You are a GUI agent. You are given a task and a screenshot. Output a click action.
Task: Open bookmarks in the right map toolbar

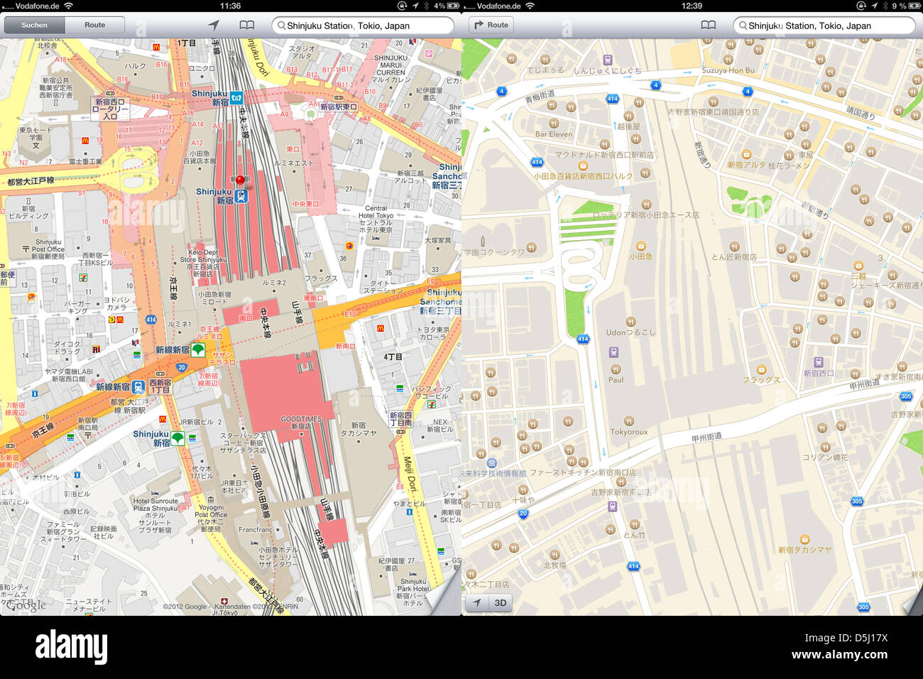(x=708, y=25)
